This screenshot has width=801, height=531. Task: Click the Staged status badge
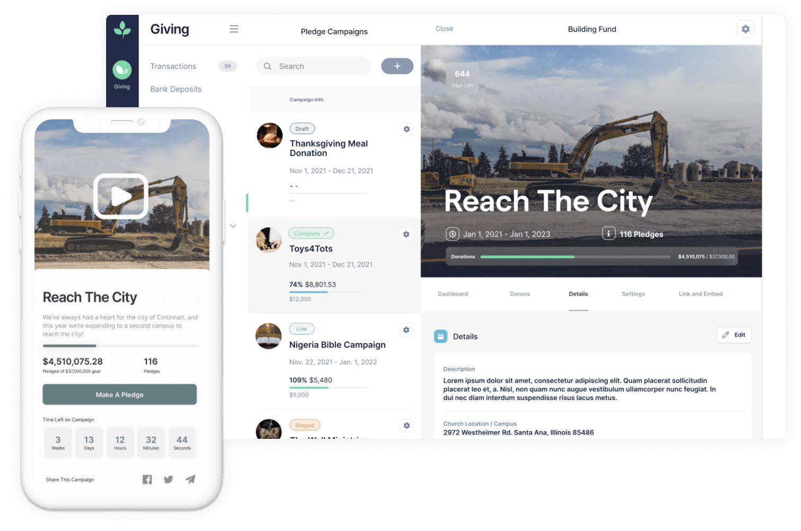coord(304,425)
